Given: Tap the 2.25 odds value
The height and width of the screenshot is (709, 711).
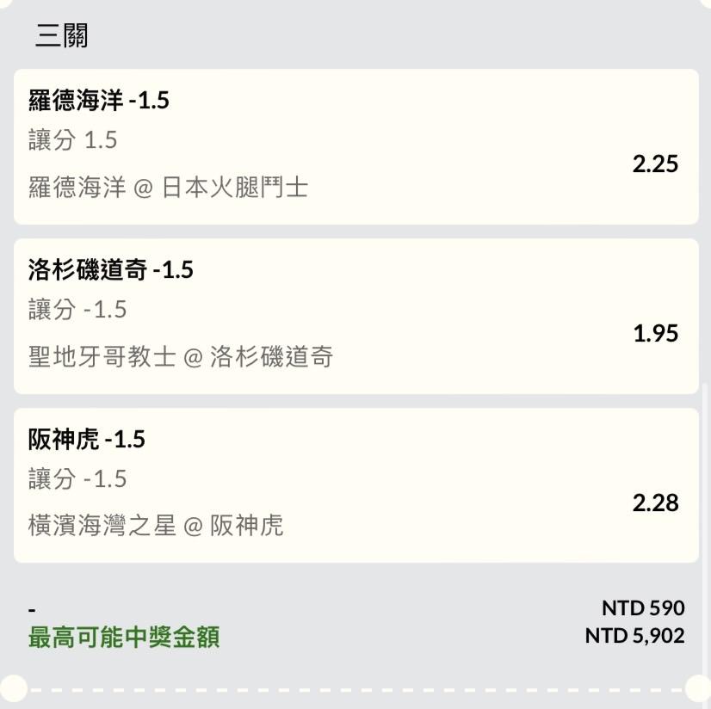Looking at the screenshot, I should click(655, 163).
